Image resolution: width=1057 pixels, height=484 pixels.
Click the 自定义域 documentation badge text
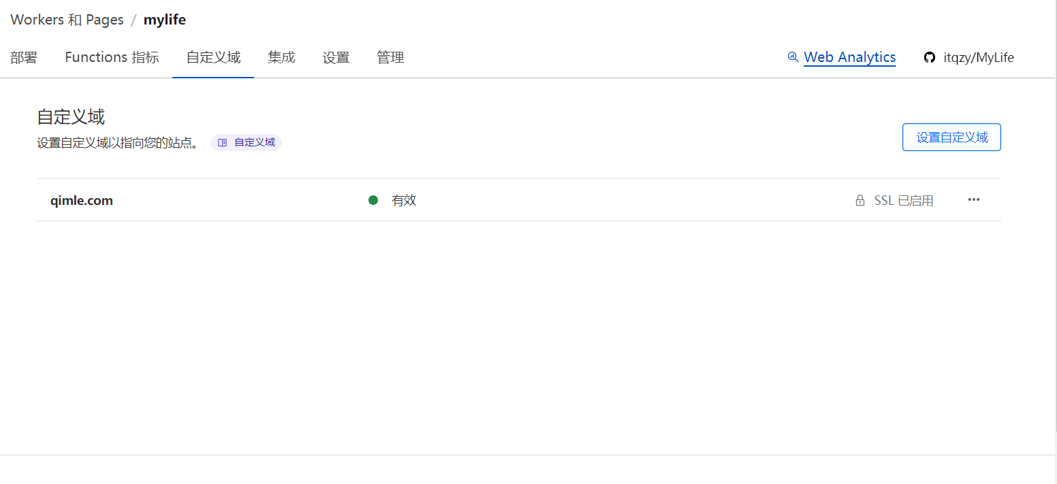[x=255, y=143]
